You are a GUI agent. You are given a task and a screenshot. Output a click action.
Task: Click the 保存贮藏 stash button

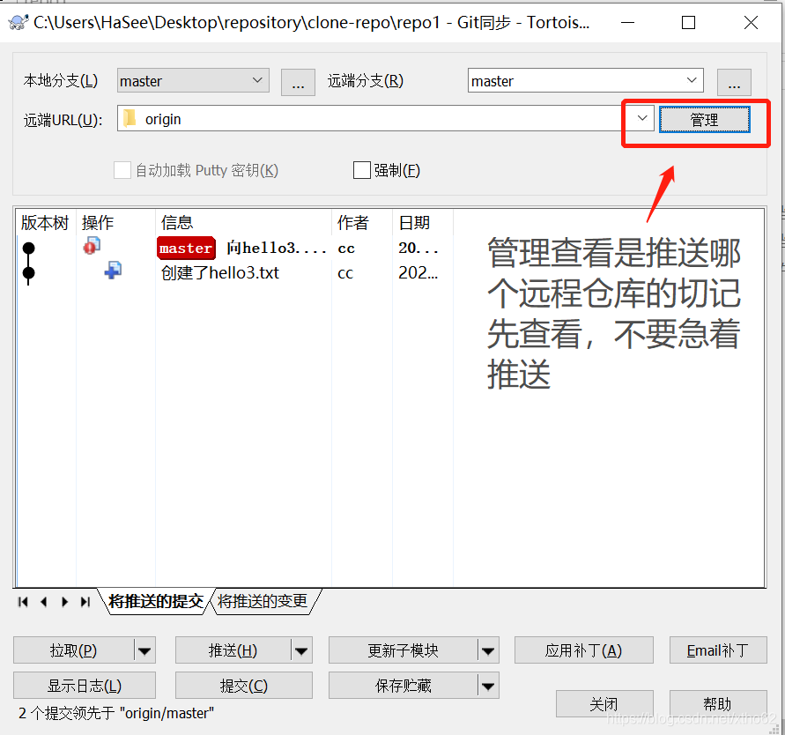click(404, 686)
